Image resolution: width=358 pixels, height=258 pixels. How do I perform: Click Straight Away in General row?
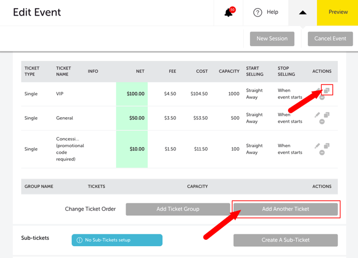(x=254, y=118)
